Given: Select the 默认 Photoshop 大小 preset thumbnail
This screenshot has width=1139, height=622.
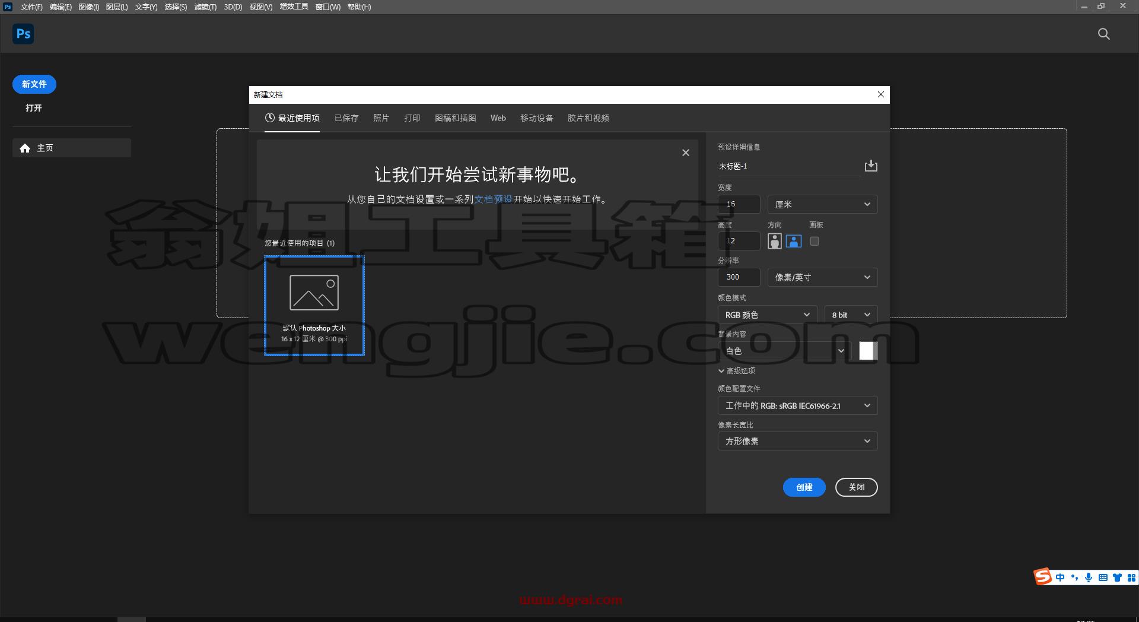Looking at the screenshot, I should coord(314,306).
